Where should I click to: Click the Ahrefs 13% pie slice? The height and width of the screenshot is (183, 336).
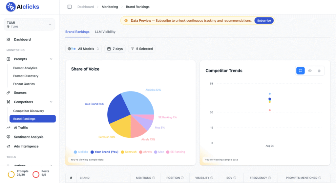pos(137,129)
